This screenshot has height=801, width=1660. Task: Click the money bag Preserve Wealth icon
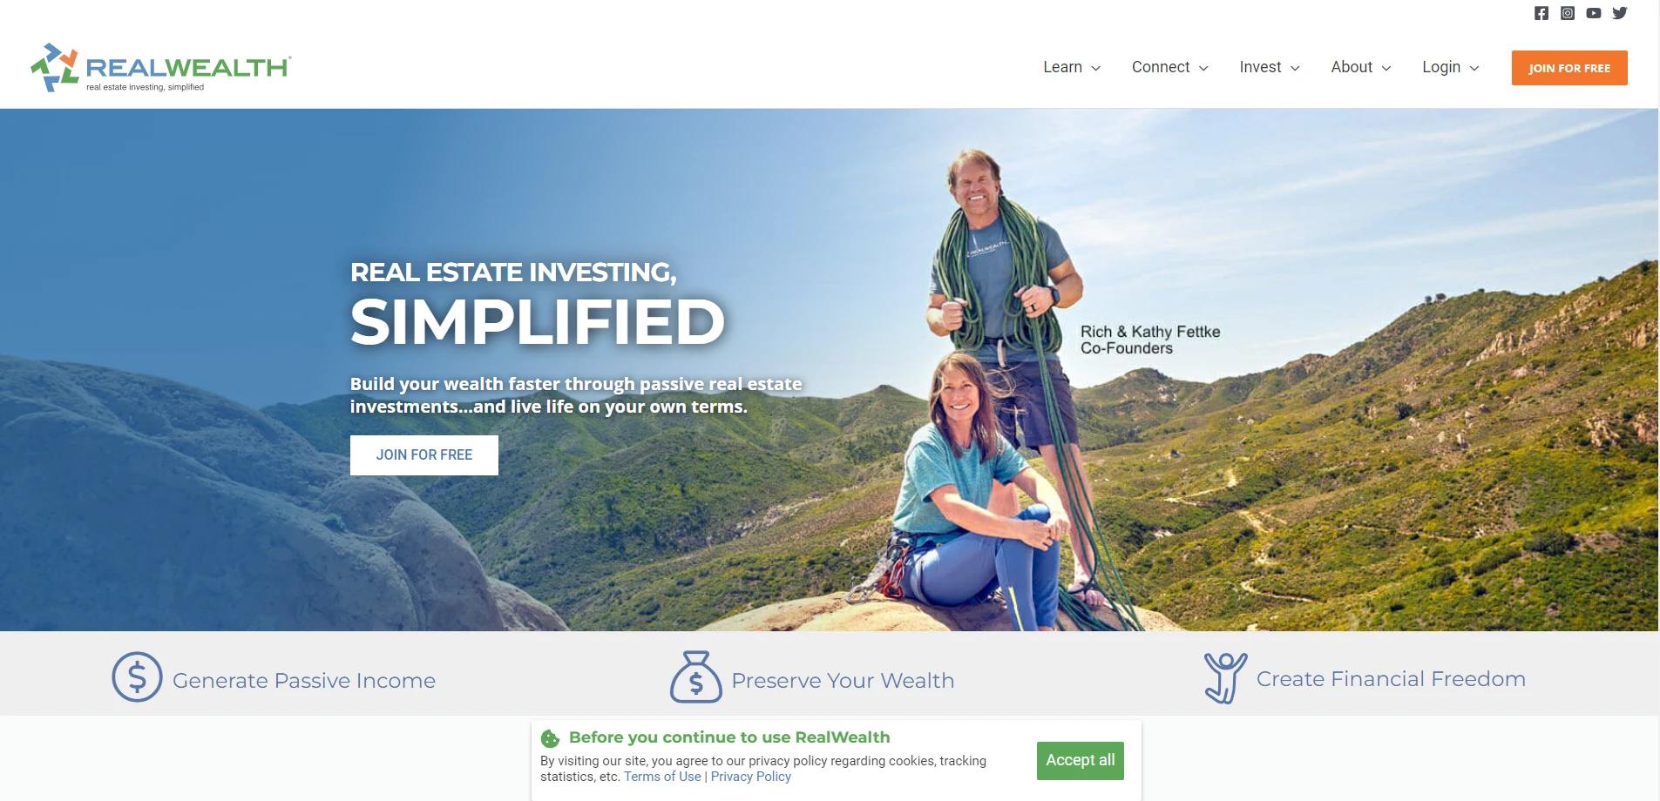tap(695, 676)
